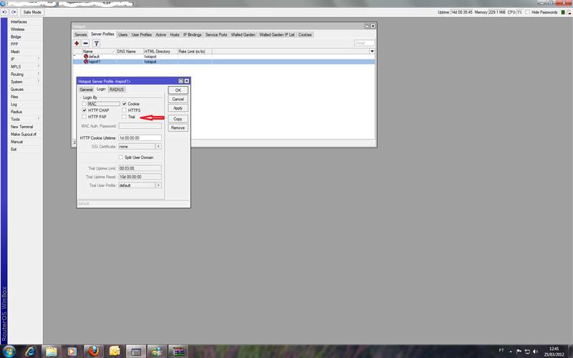The height and width of the screenshot is (358, 573).
Task: Add a new hotspot server profile
Action: tap(77, 43)
